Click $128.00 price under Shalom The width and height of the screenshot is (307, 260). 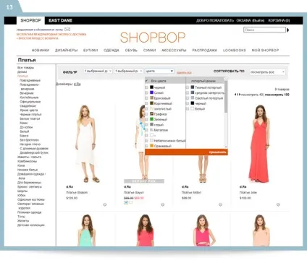[x=72, y=198]
